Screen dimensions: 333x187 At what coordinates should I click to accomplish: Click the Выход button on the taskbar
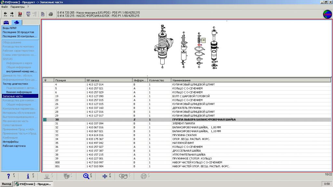coord(7,184)
